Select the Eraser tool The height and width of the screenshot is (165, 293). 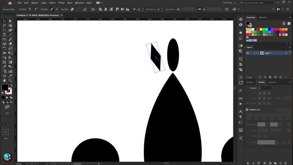pyautogui.click(x=10, y=44)
